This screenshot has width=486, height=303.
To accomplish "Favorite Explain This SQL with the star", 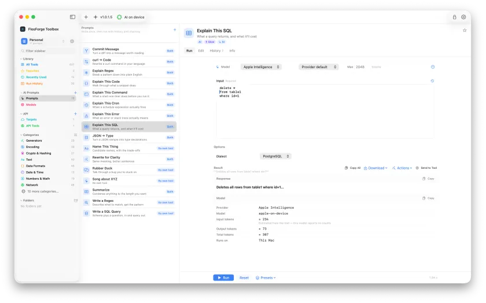I will 465,31.
